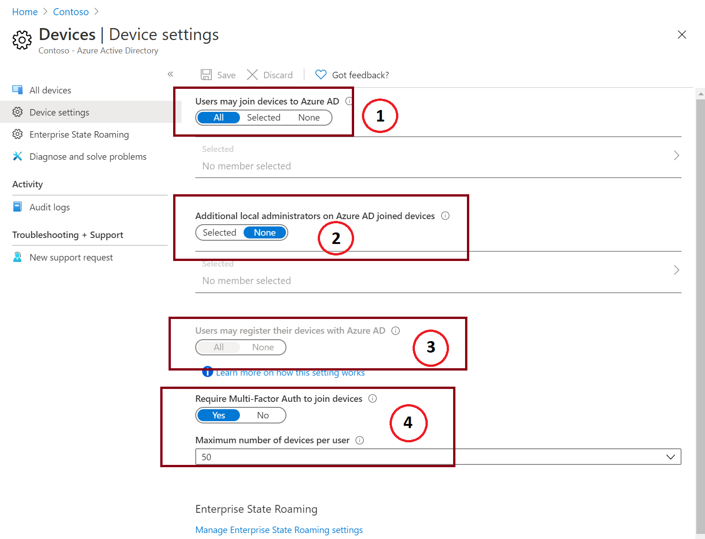Viewport: 705px width, 539px height.
Task: Expand member selection under Users may join devices
Action: point(438,157)
